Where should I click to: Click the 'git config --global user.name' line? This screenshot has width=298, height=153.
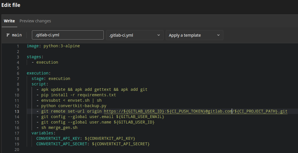(x=96, y=122)
